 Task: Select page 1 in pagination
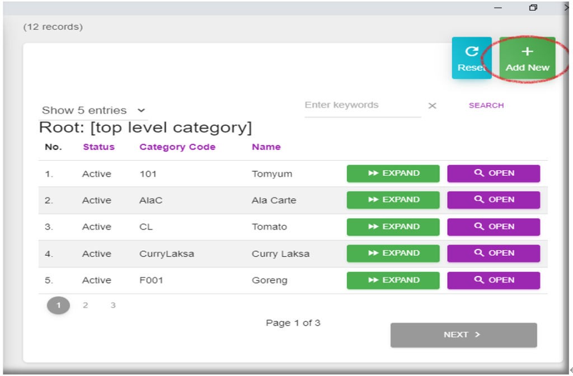tap(58, 305)
